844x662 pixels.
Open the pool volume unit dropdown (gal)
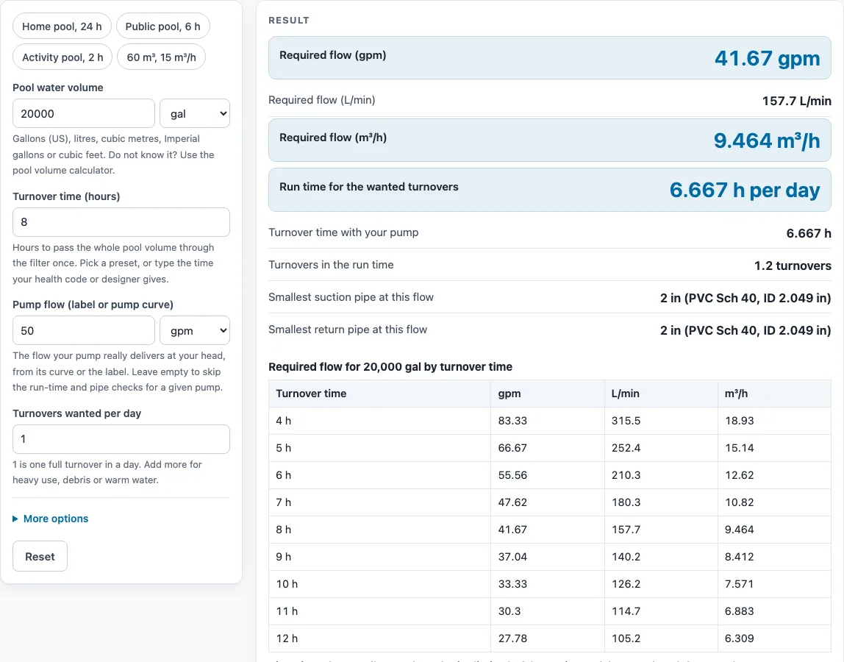[195, 114]
